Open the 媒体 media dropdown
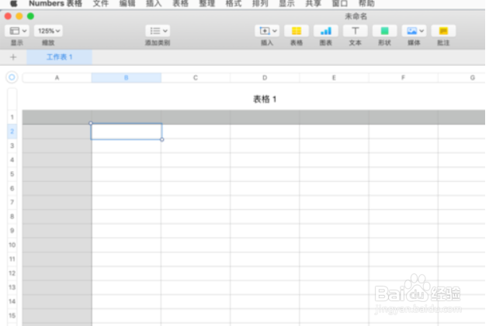Image resolution: width=489 pixels, height=326 pixels. [x=414, y=31]
